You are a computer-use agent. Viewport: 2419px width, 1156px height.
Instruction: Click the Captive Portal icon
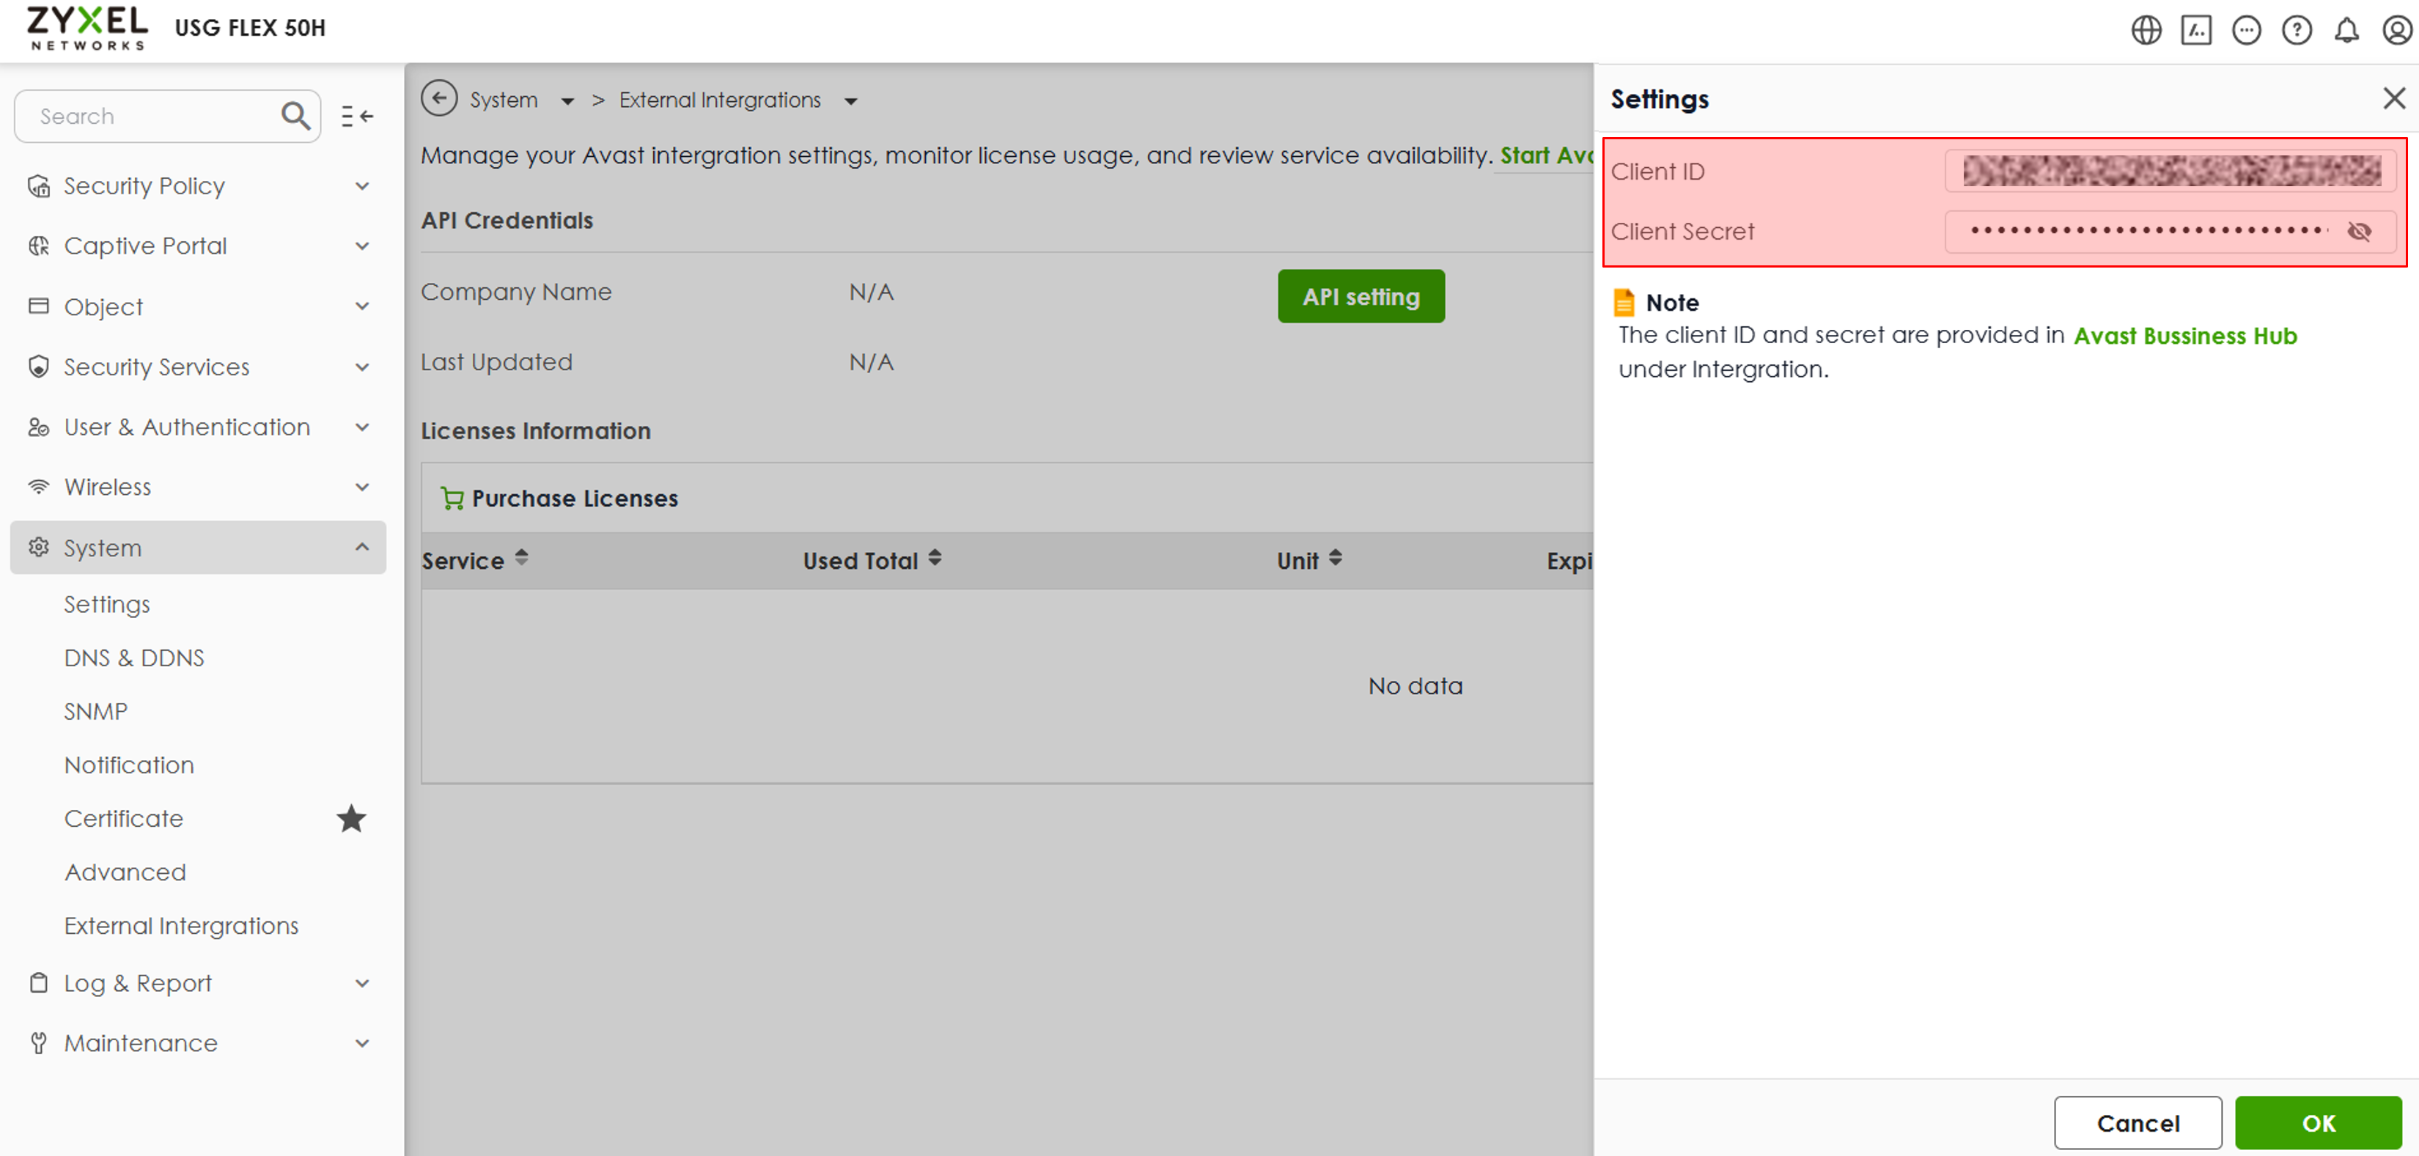[x=39, y=246]
